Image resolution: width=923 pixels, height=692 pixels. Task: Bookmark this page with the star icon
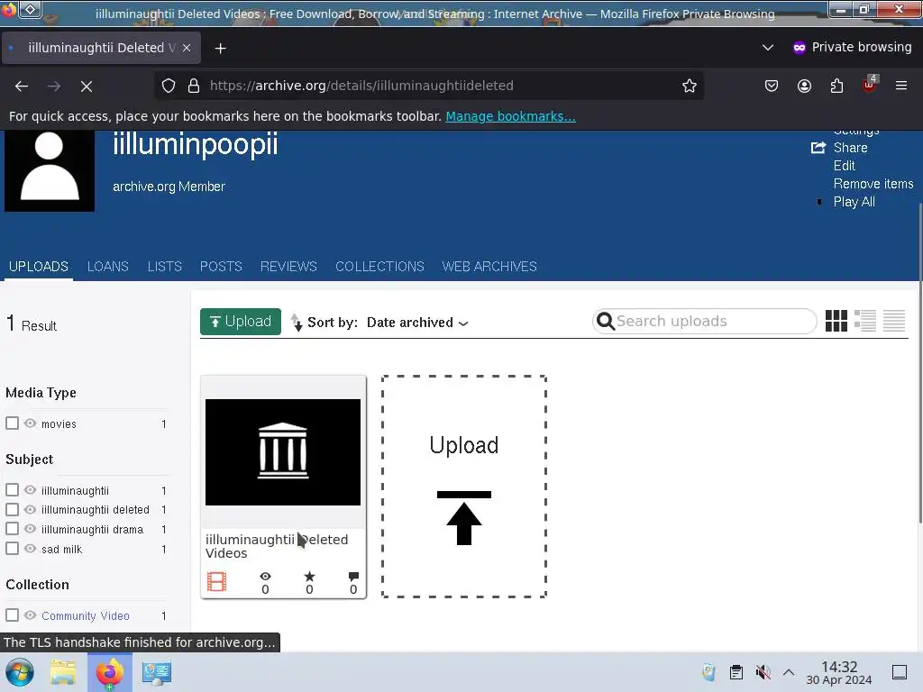690,86
